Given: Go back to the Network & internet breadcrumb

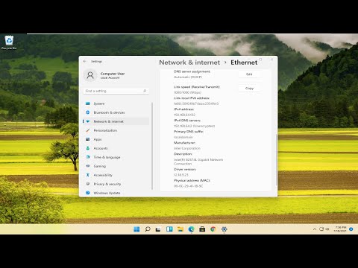Looking at the screenshot, I should click(189, 63).
